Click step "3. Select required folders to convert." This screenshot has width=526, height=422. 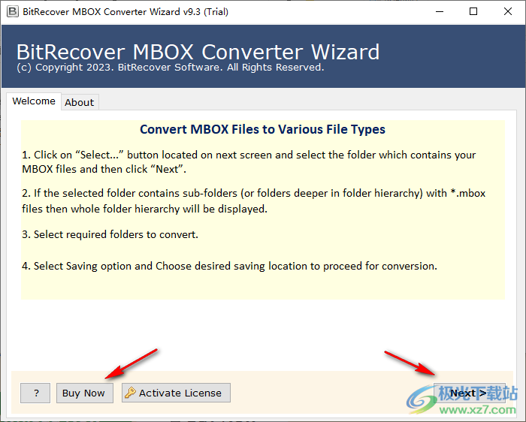[x=110, y=234]
